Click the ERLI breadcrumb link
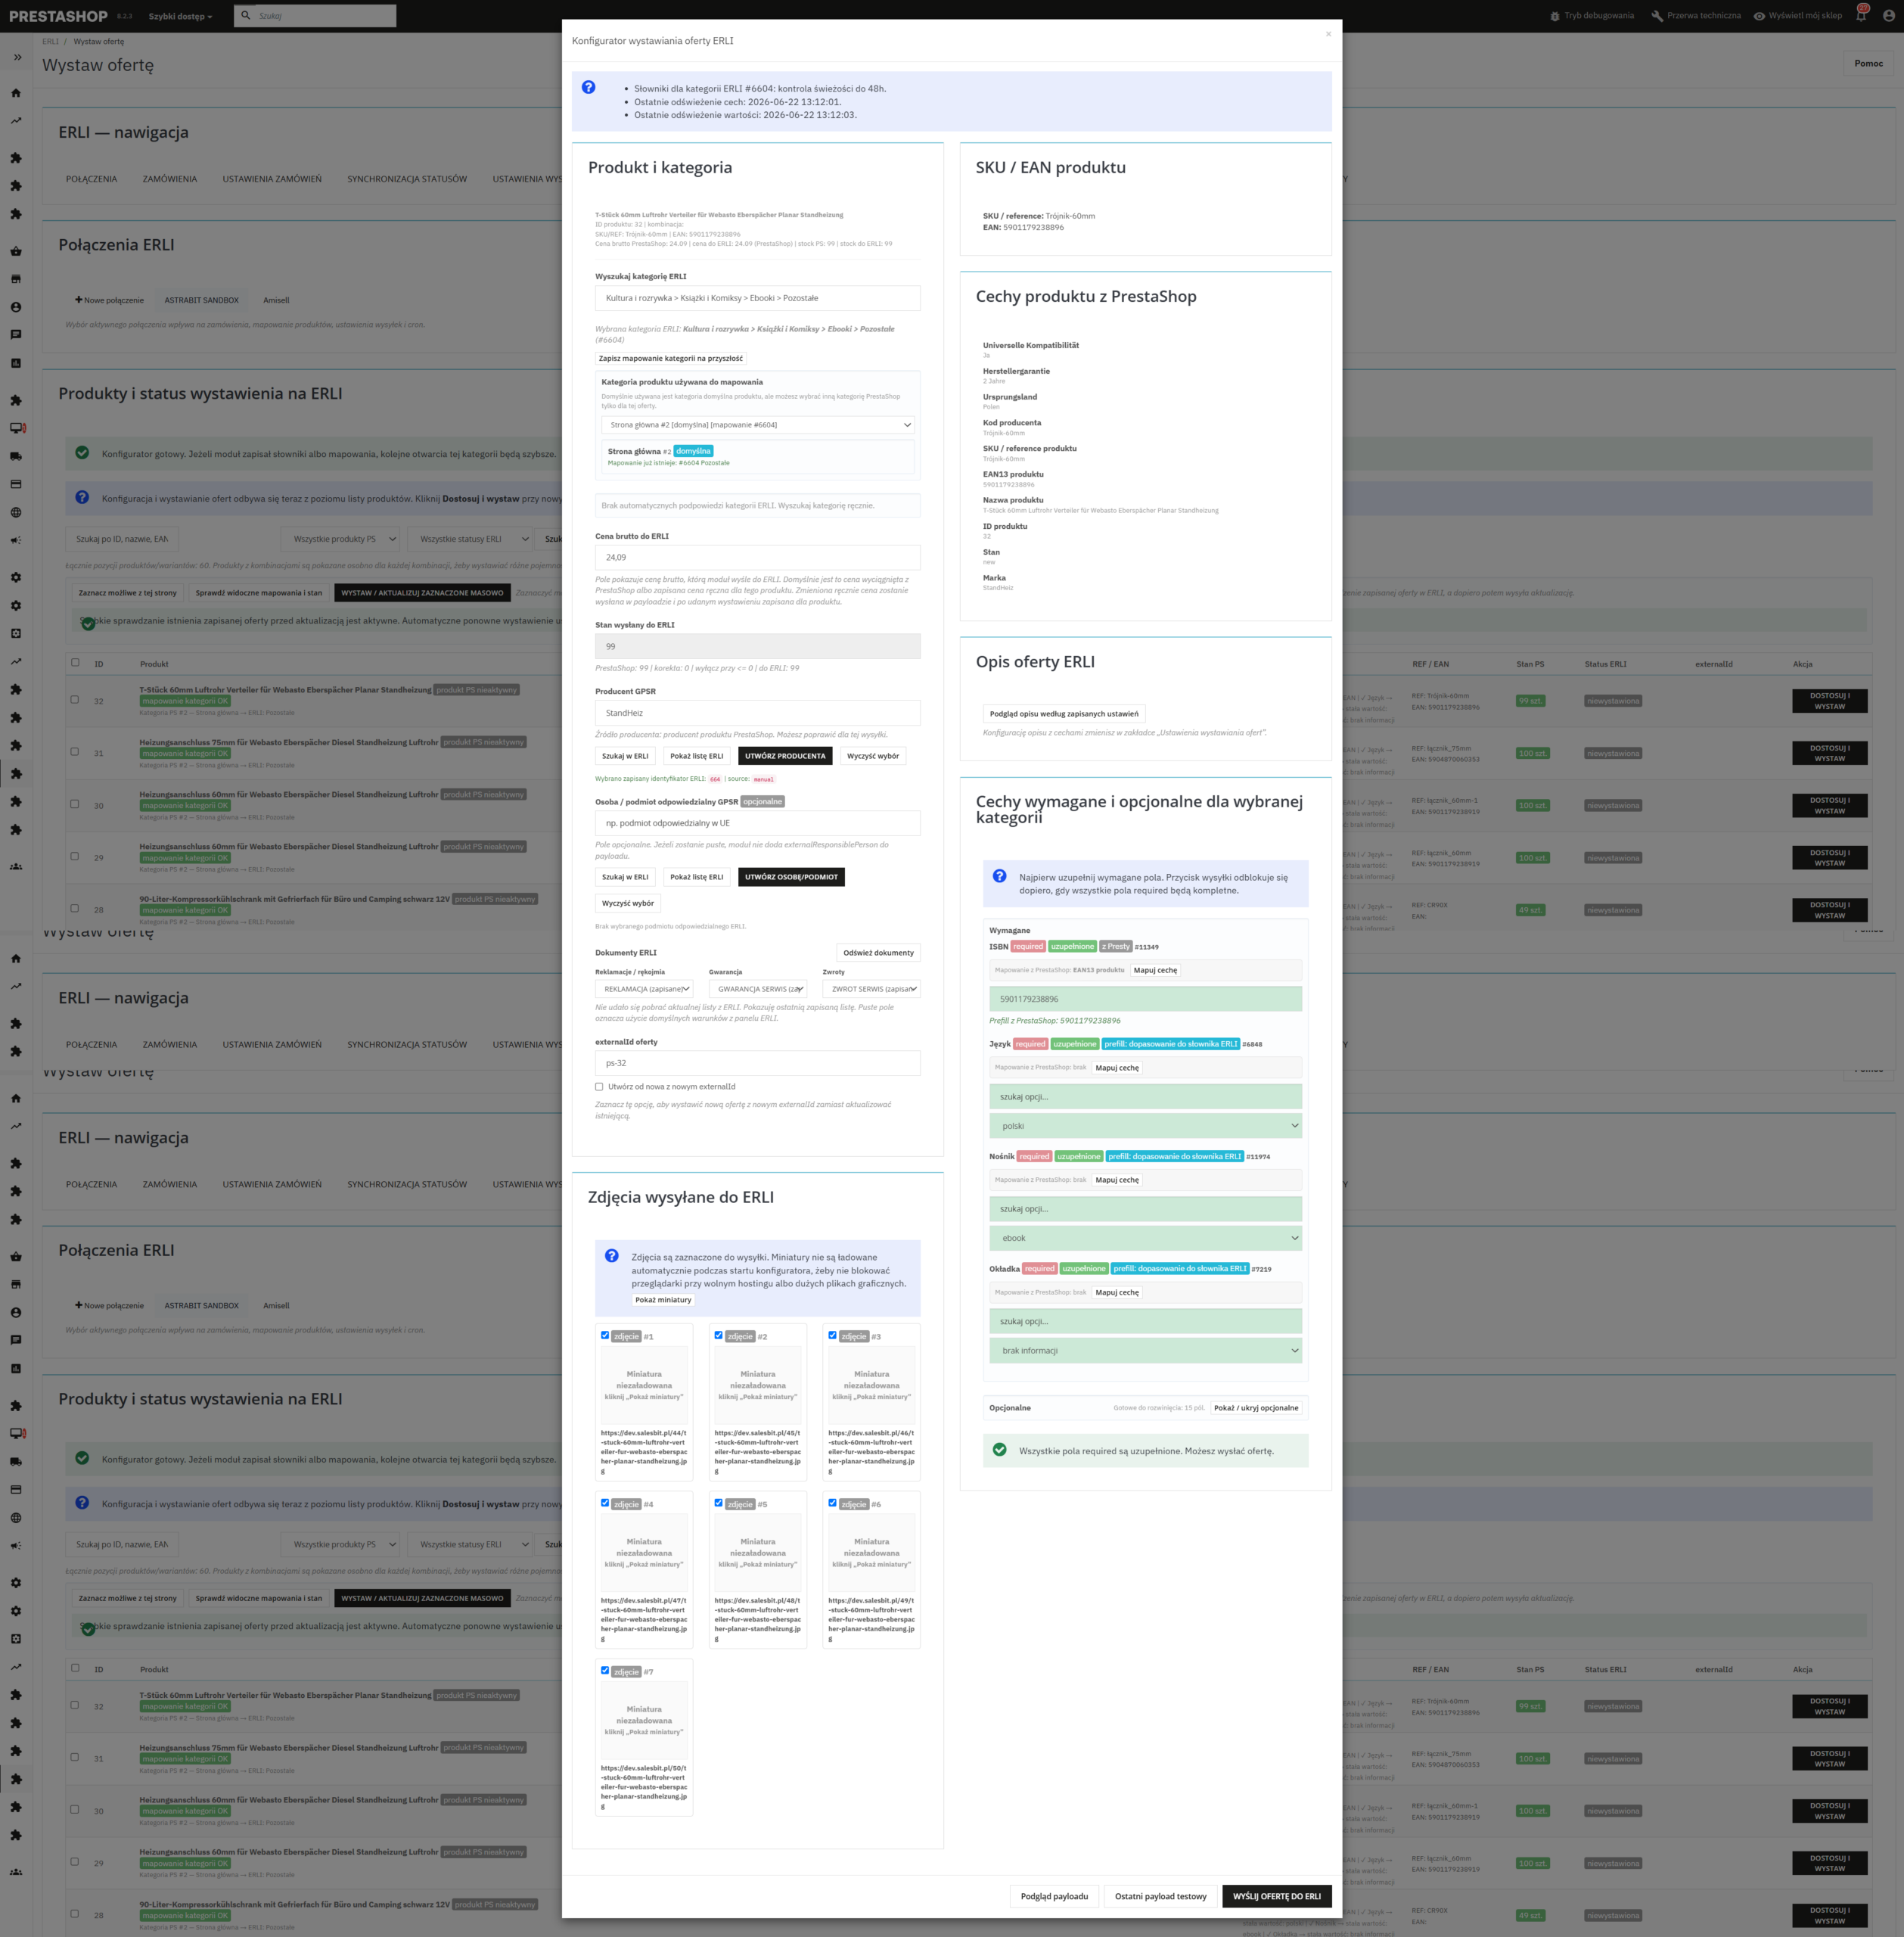The image size is (1904, 1937). 50,41
